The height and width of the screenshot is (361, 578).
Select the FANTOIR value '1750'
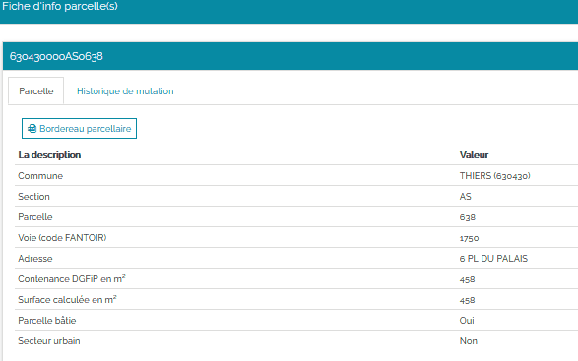click(469, 238)
